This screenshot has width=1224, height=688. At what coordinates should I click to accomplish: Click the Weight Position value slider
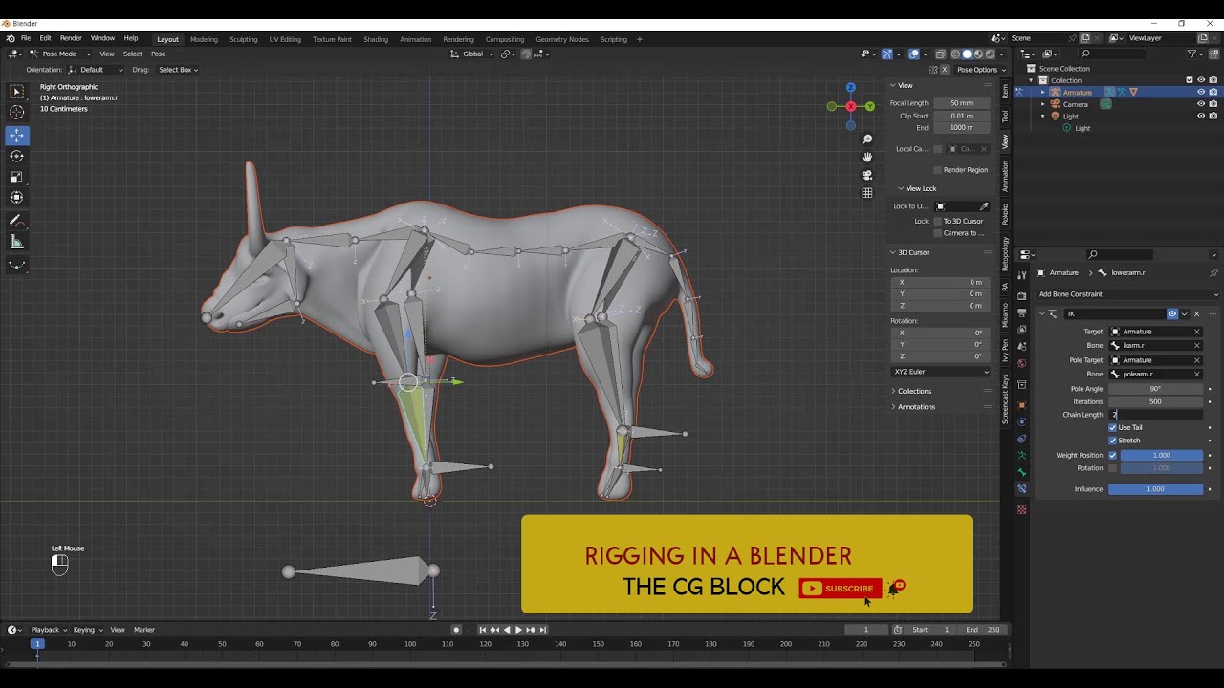tap(1161, 455)
